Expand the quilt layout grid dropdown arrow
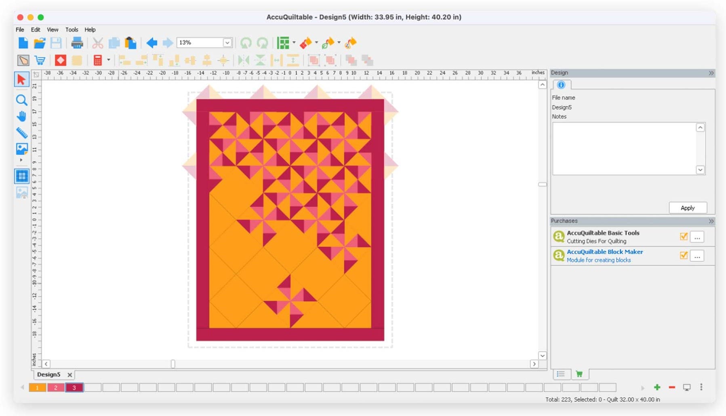726x416 pixels. point(294,42)
